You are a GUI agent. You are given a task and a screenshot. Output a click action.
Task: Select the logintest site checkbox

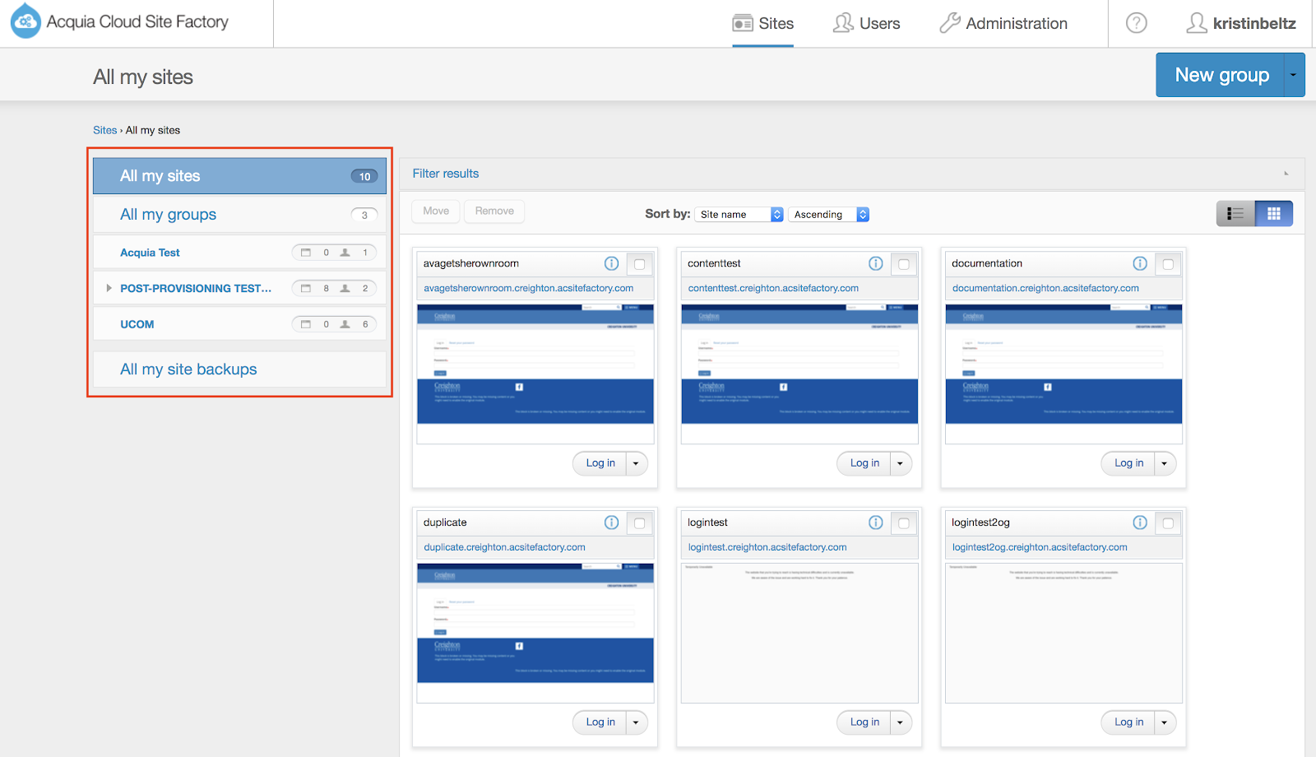pos(904,523)
